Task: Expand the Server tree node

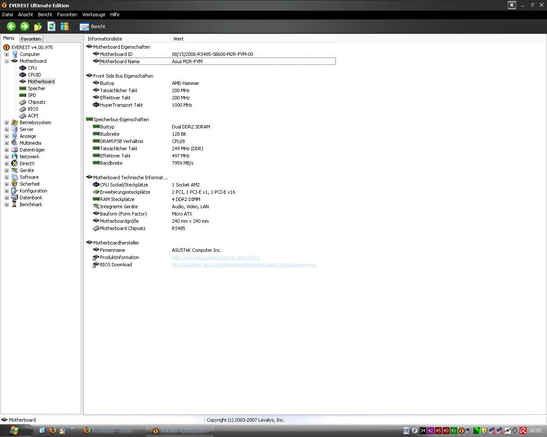Action: 6,129
